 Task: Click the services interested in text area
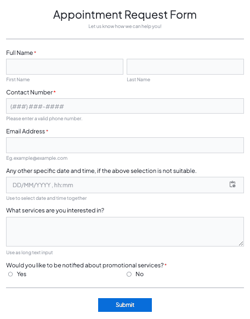(x=125, y=232)
